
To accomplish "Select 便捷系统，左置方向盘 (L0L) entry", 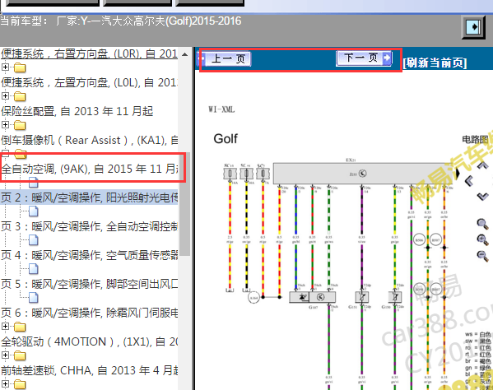I will point(89,82).
